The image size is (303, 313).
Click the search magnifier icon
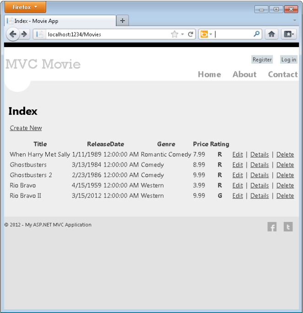[257, 34]
